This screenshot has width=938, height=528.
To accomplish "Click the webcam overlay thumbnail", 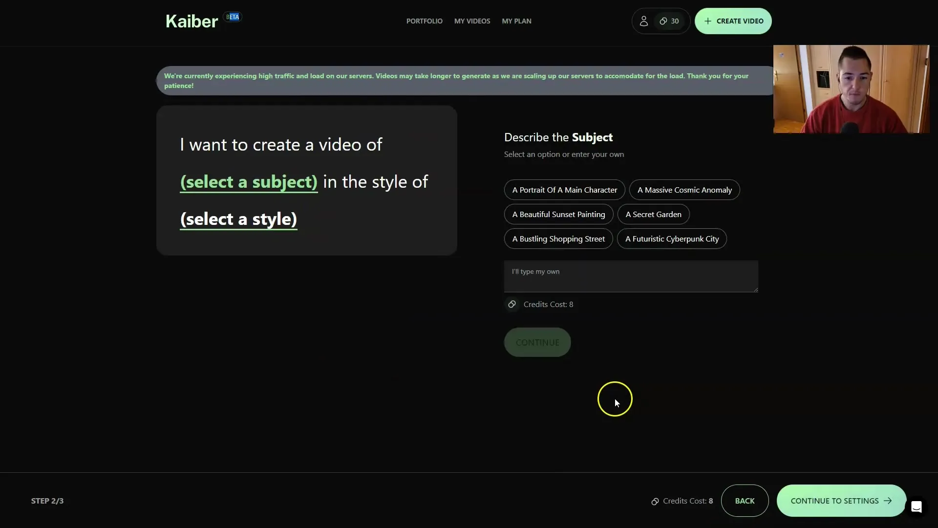I will (851, 89).
